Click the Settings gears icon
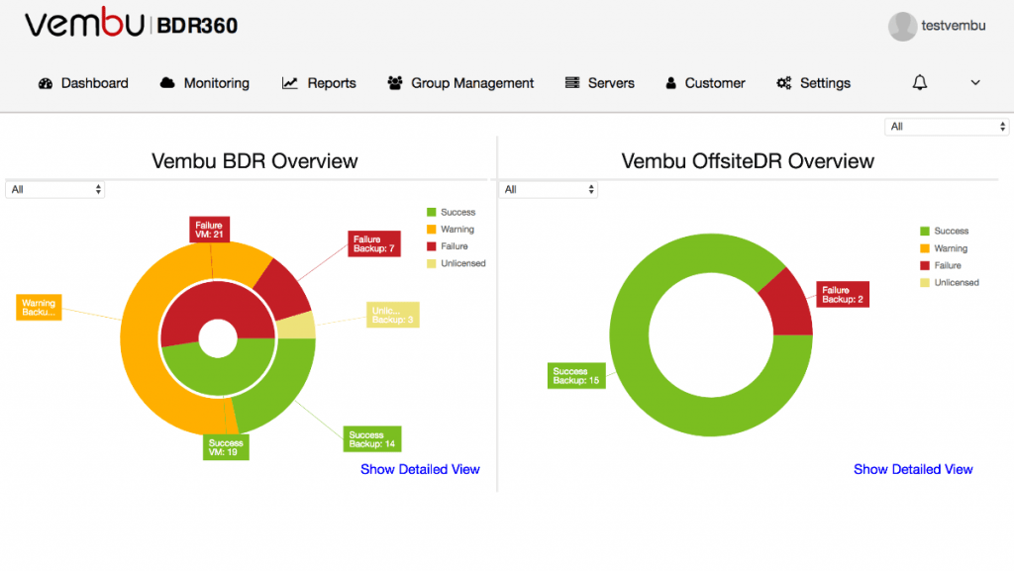Screen dimensions: 1014x571 (x=784, y=83)
